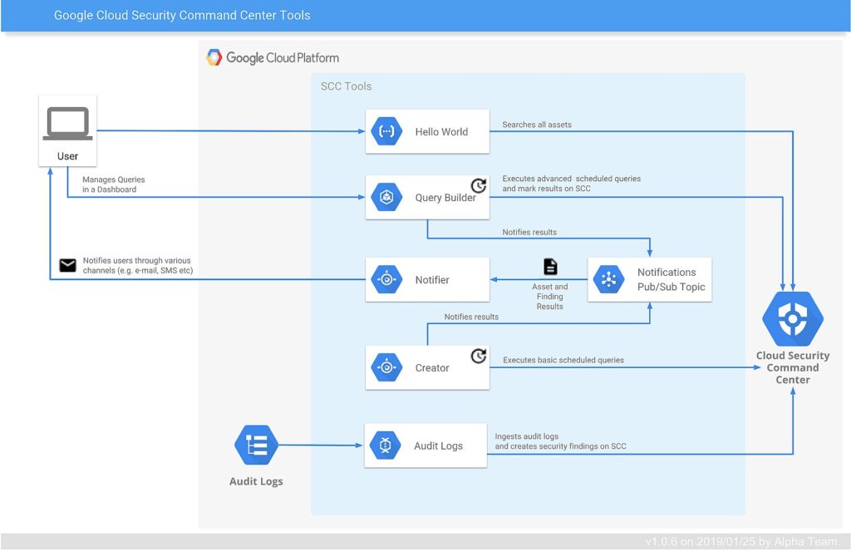Select the Query Builder hexagon icon
This screenshot has height=551, width=851.
(x=386, y=197)
